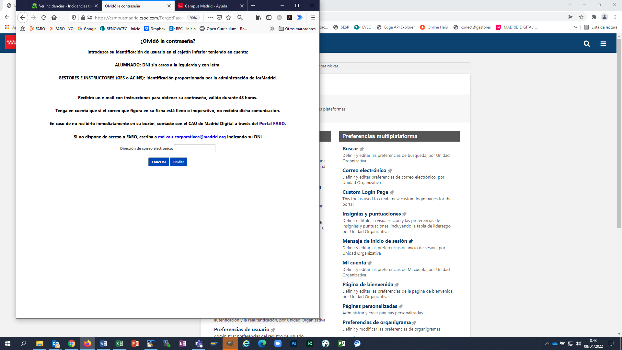The height and width of the screenshot is (350, 622).
Task: Toggle Firefox sidebar view icon
Action: click(x=269, y=17)
